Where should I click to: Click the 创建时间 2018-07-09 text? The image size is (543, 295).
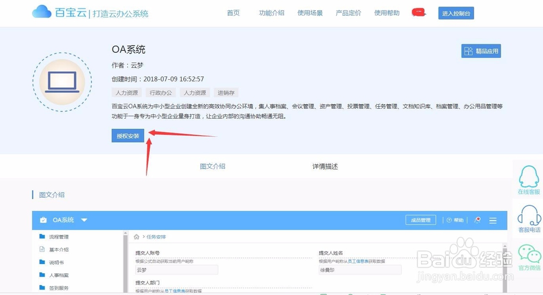click(x=157, y=79)
